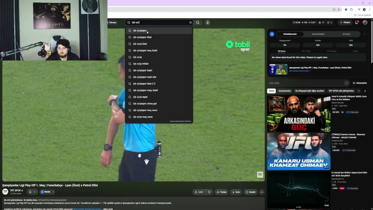
Task: Open the ARKASINDAKI GÜÇ video thumbnail
Action: 299,113
